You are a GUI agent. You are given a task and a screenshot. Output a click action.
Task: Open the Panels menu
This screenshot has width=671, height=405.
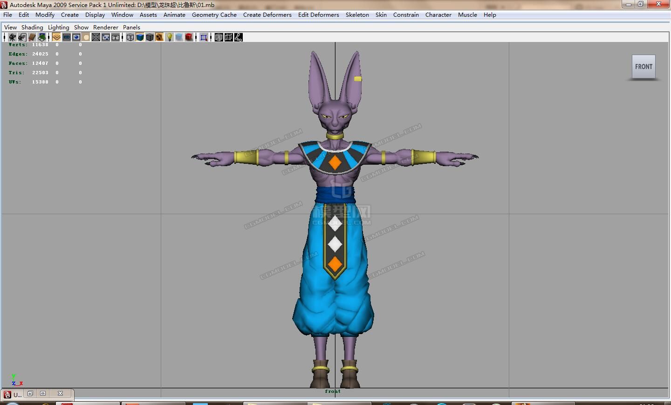coord(131,28)
